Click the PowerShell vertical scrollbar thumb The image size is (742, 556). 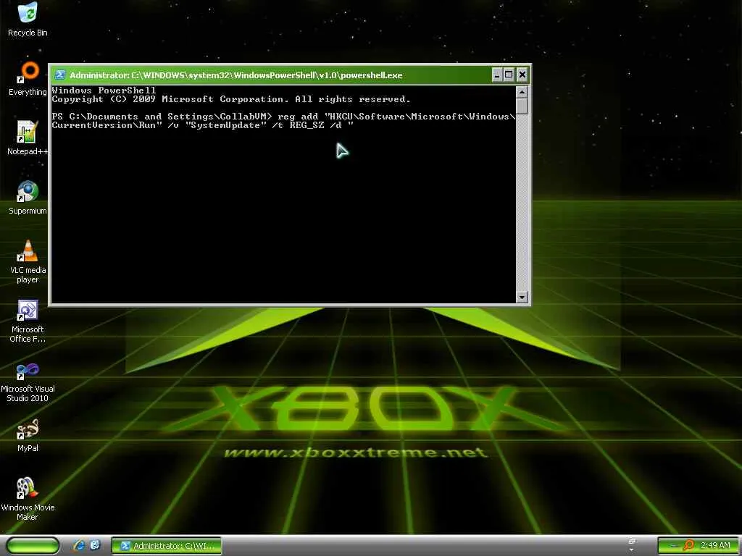[522, 106]
